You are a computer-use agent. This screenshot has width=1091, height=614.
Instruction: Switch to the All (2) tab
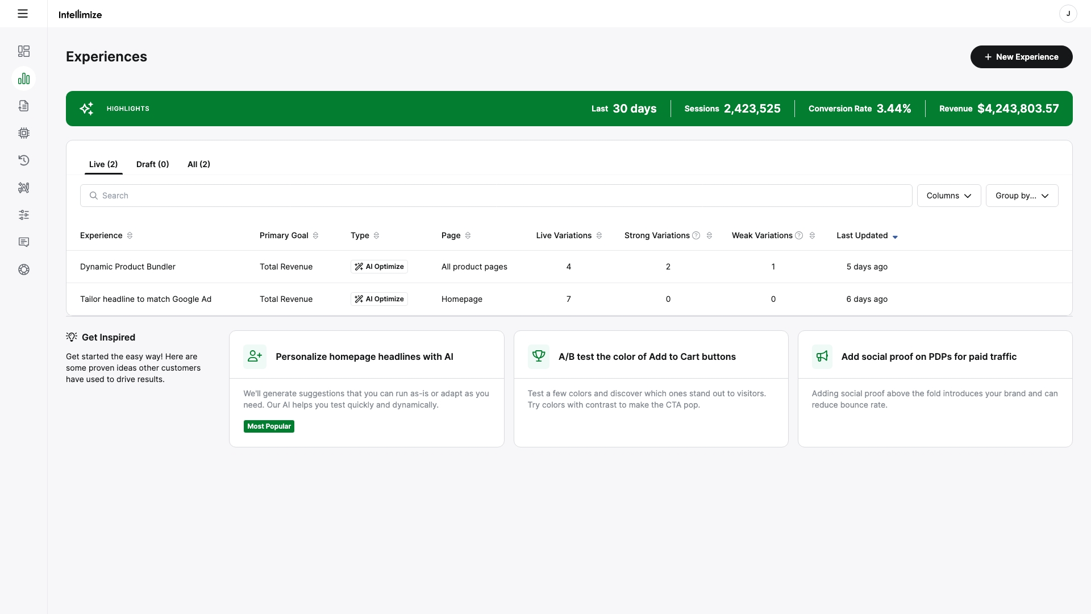point(199,164)
